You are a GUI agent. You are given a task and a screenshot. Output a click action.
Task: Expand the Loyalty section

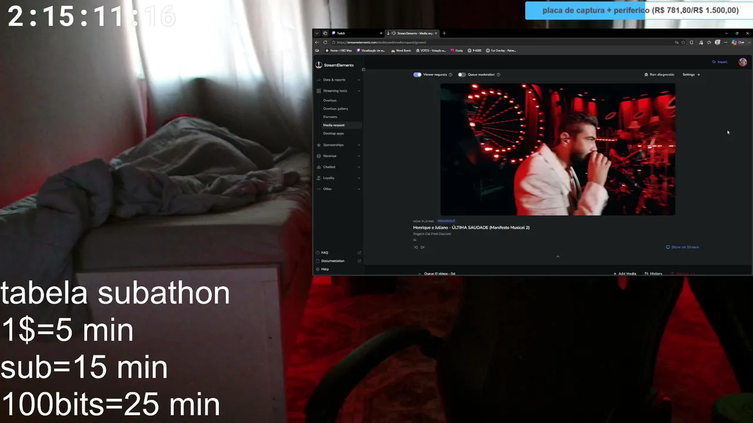pos(338,178)
